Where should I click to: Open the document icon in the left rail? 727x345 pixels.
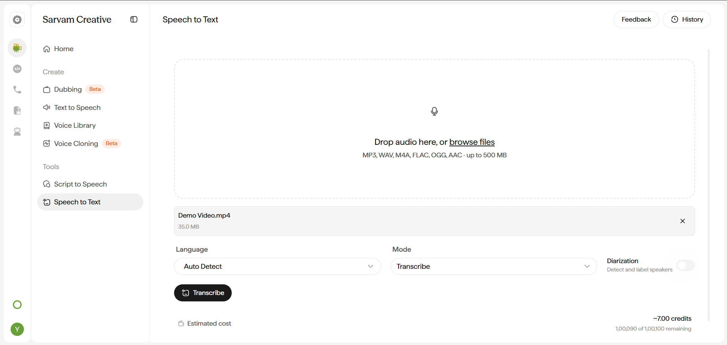[17, 110]
